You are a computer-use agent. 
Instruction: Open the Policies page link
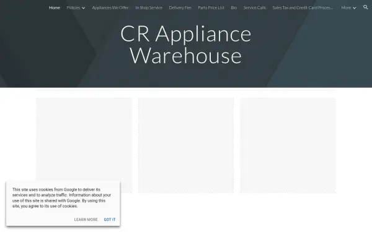tap(73, 7)
